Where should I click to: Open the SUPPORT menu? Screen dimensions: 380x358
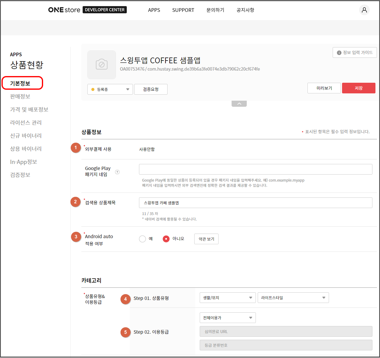pos(183,10)
